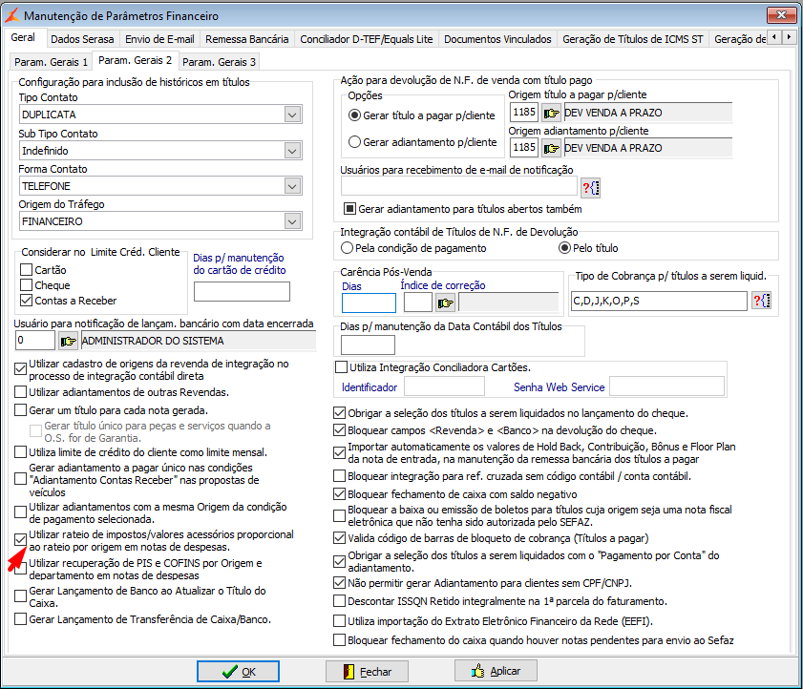Switch to Param. Gerais 1 subtab

[x=51, y=62]
